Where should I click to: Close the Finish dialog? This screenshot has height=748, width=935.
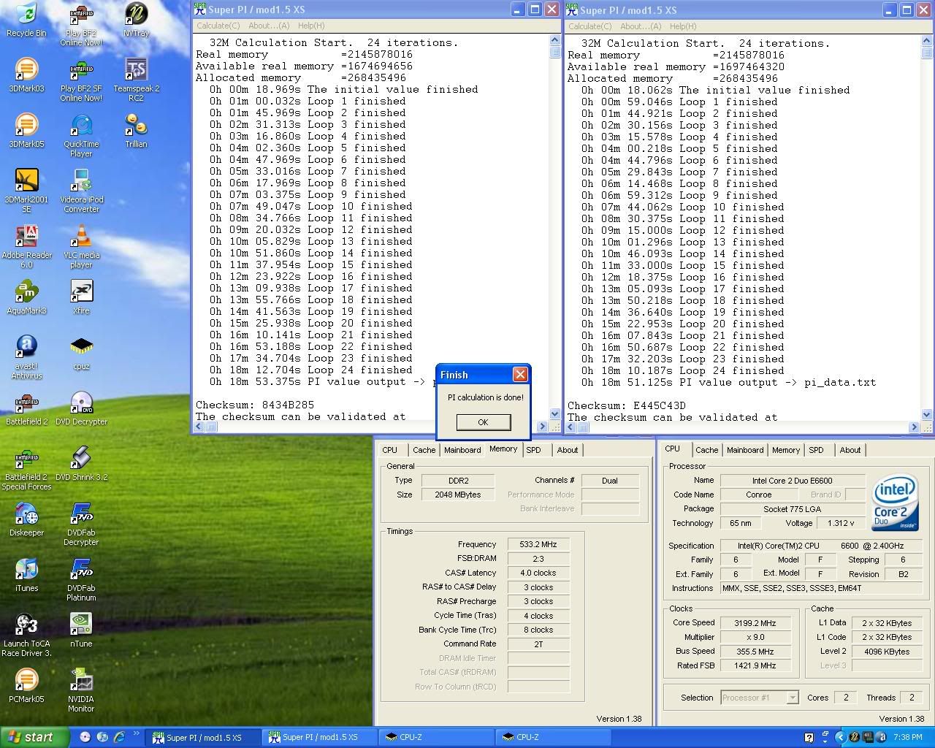click(x=520, y=375)
